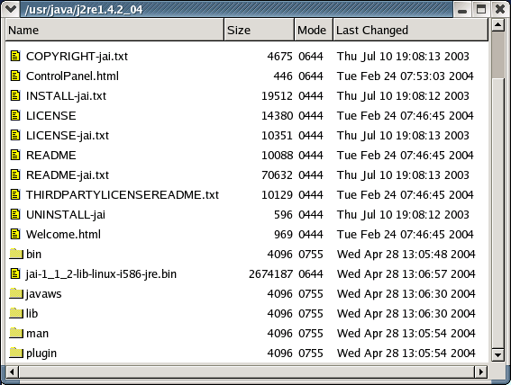Select the Welcome.html file name

click(x=63, y=235)
